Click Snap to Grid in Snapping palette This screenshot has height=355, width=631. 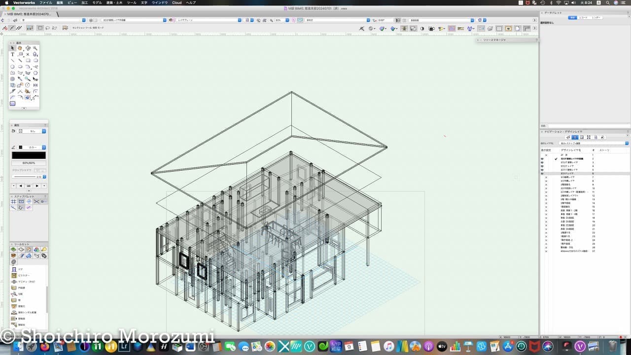point(14,202)
